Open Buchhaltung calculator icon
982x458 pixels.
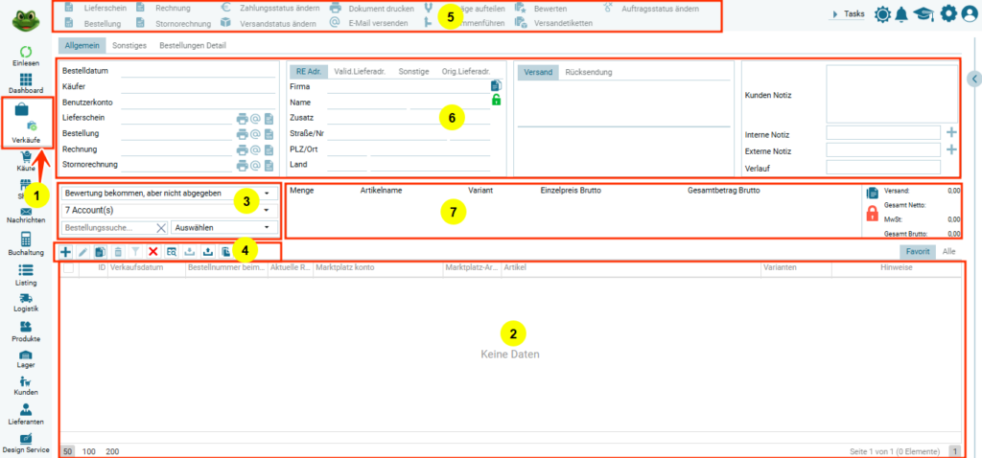[x=26, y=239]
